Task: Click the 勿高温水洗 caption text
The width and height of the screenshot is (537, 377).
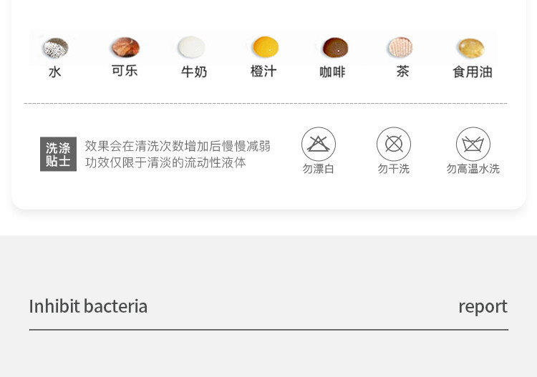Action: [473, 169]
